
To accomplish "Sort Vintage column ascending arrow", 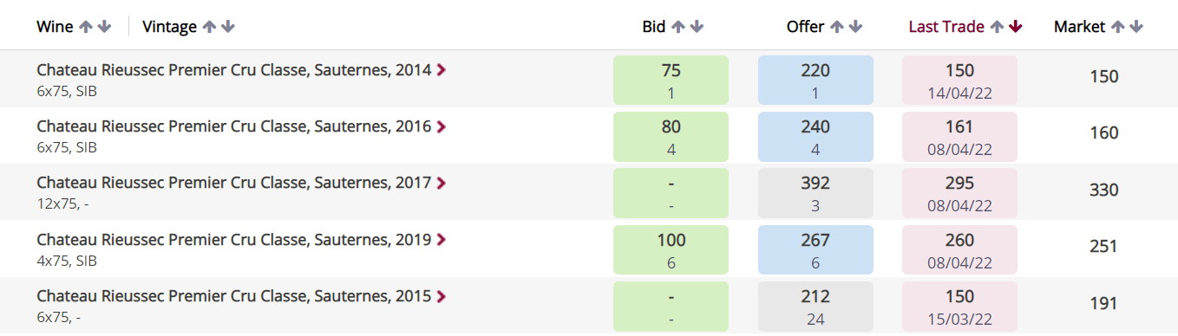I will tap(209, 27).
